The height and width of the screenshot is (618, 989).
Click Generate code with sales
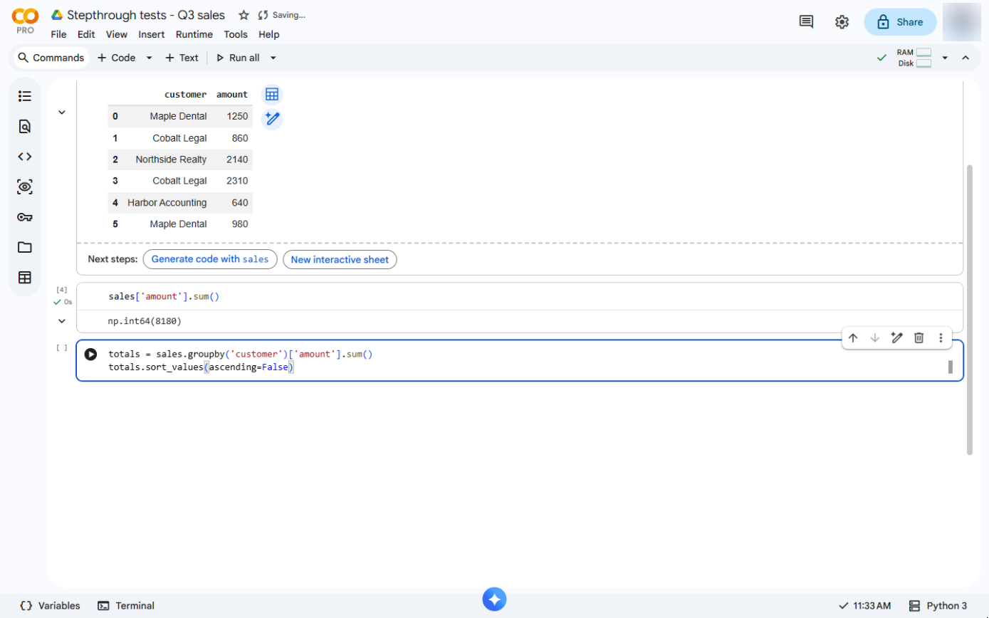[210, 259]
